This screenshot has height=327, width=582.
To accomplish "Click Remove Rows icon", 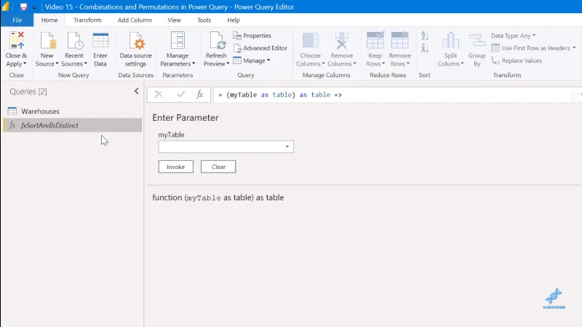I will pos(399,40).
